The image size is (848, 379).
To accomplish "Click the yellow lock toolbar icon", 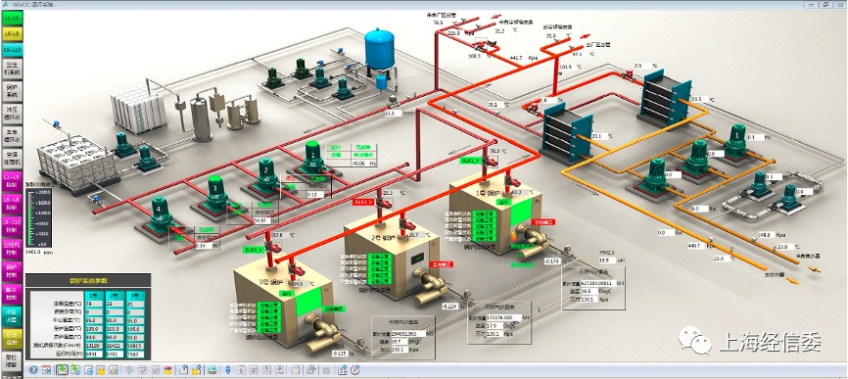I will click(x=101, y=370).
